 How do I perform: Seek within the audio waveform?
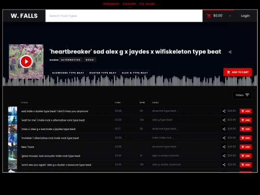tap(130, 81)
